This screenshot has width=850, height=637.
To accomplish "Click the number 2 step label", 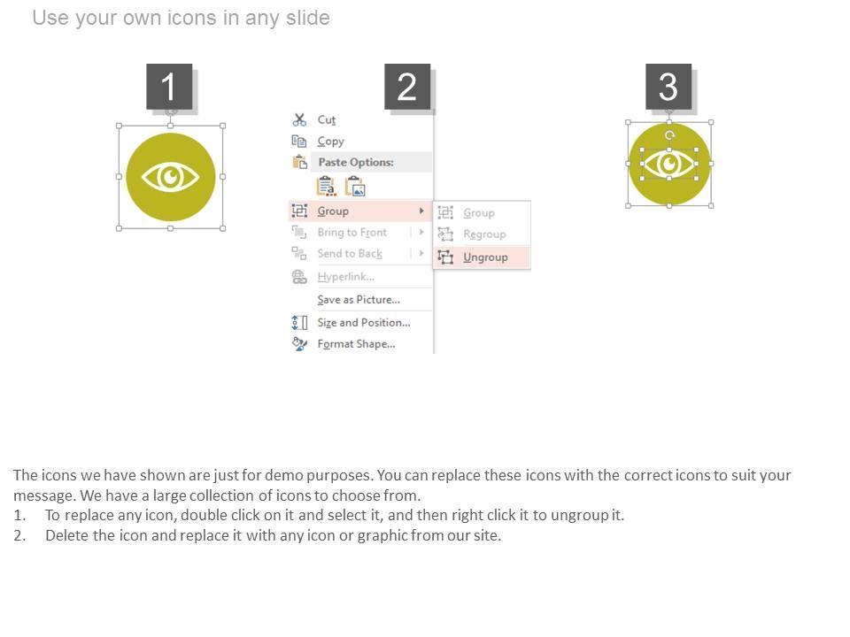I will pos(406,87).
